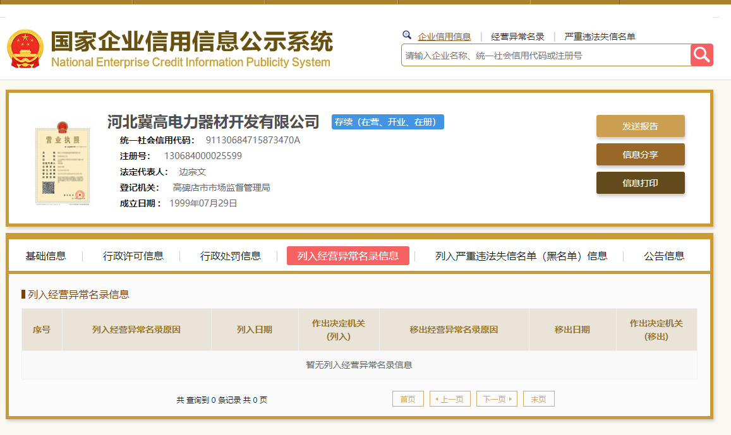Click establishment date 1999年07月29日
This screenshot has width=731, height=435.
click(203, 203)
